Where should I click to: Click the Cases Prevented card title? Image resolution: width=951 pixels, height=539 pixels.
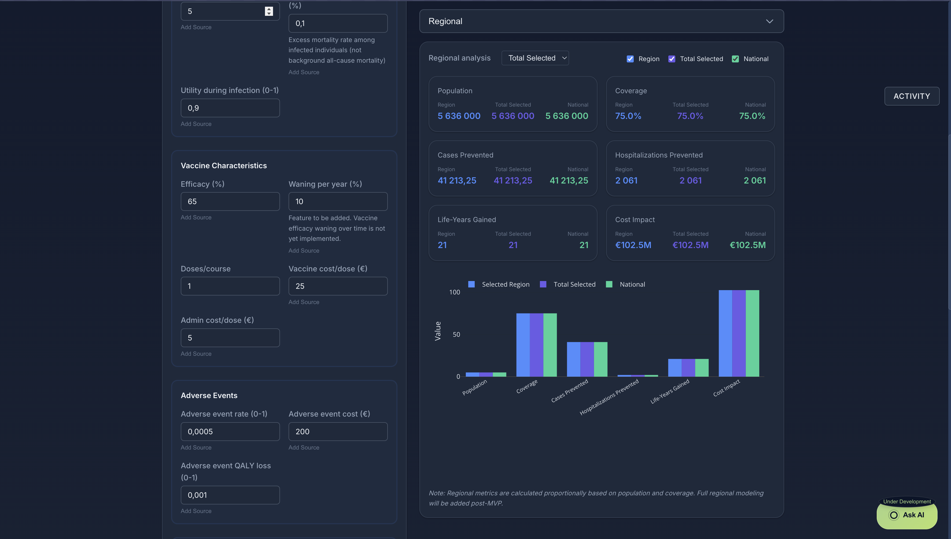tap(465, 155)
